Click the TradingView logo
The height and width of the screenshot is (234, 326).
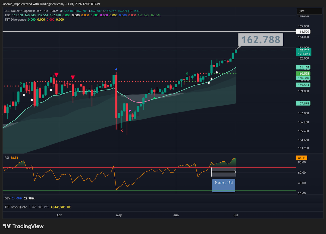23,226
